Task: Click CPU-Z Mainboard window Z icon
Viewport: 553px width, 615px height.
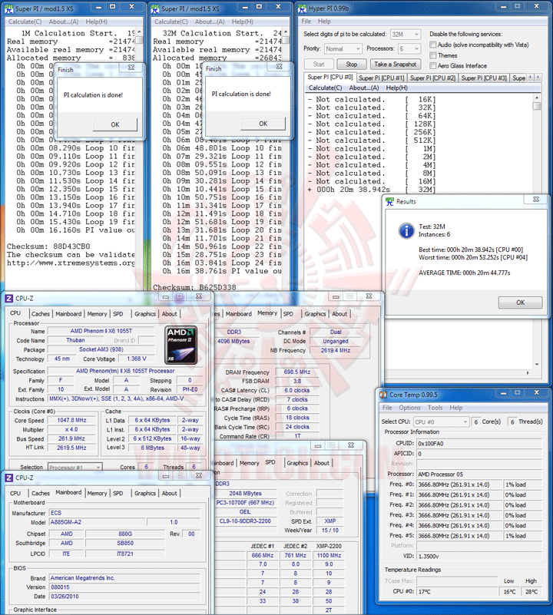Action: (x=9, y=478)
